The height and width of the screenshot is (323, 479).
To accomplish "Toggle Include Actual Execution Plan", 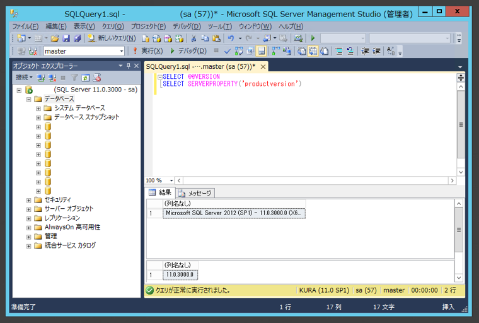I will 275,51.
